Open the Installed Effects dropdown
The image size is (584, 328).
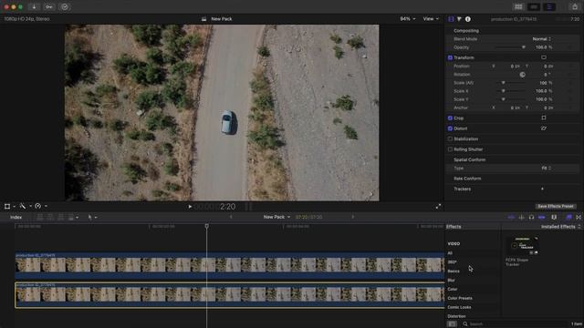tap(560, 227)
